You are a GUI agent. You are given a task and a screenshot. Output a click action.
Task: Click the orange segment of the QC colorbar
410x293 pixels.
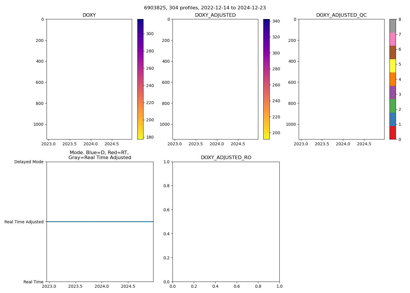coord(392,79)
